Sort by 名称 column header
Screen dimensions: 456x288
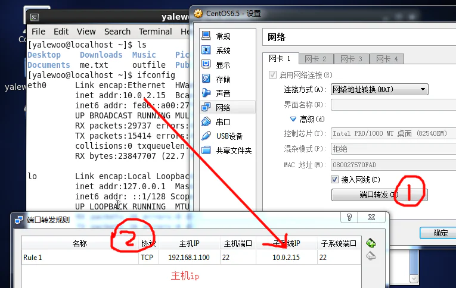click(x=80, y=243)
